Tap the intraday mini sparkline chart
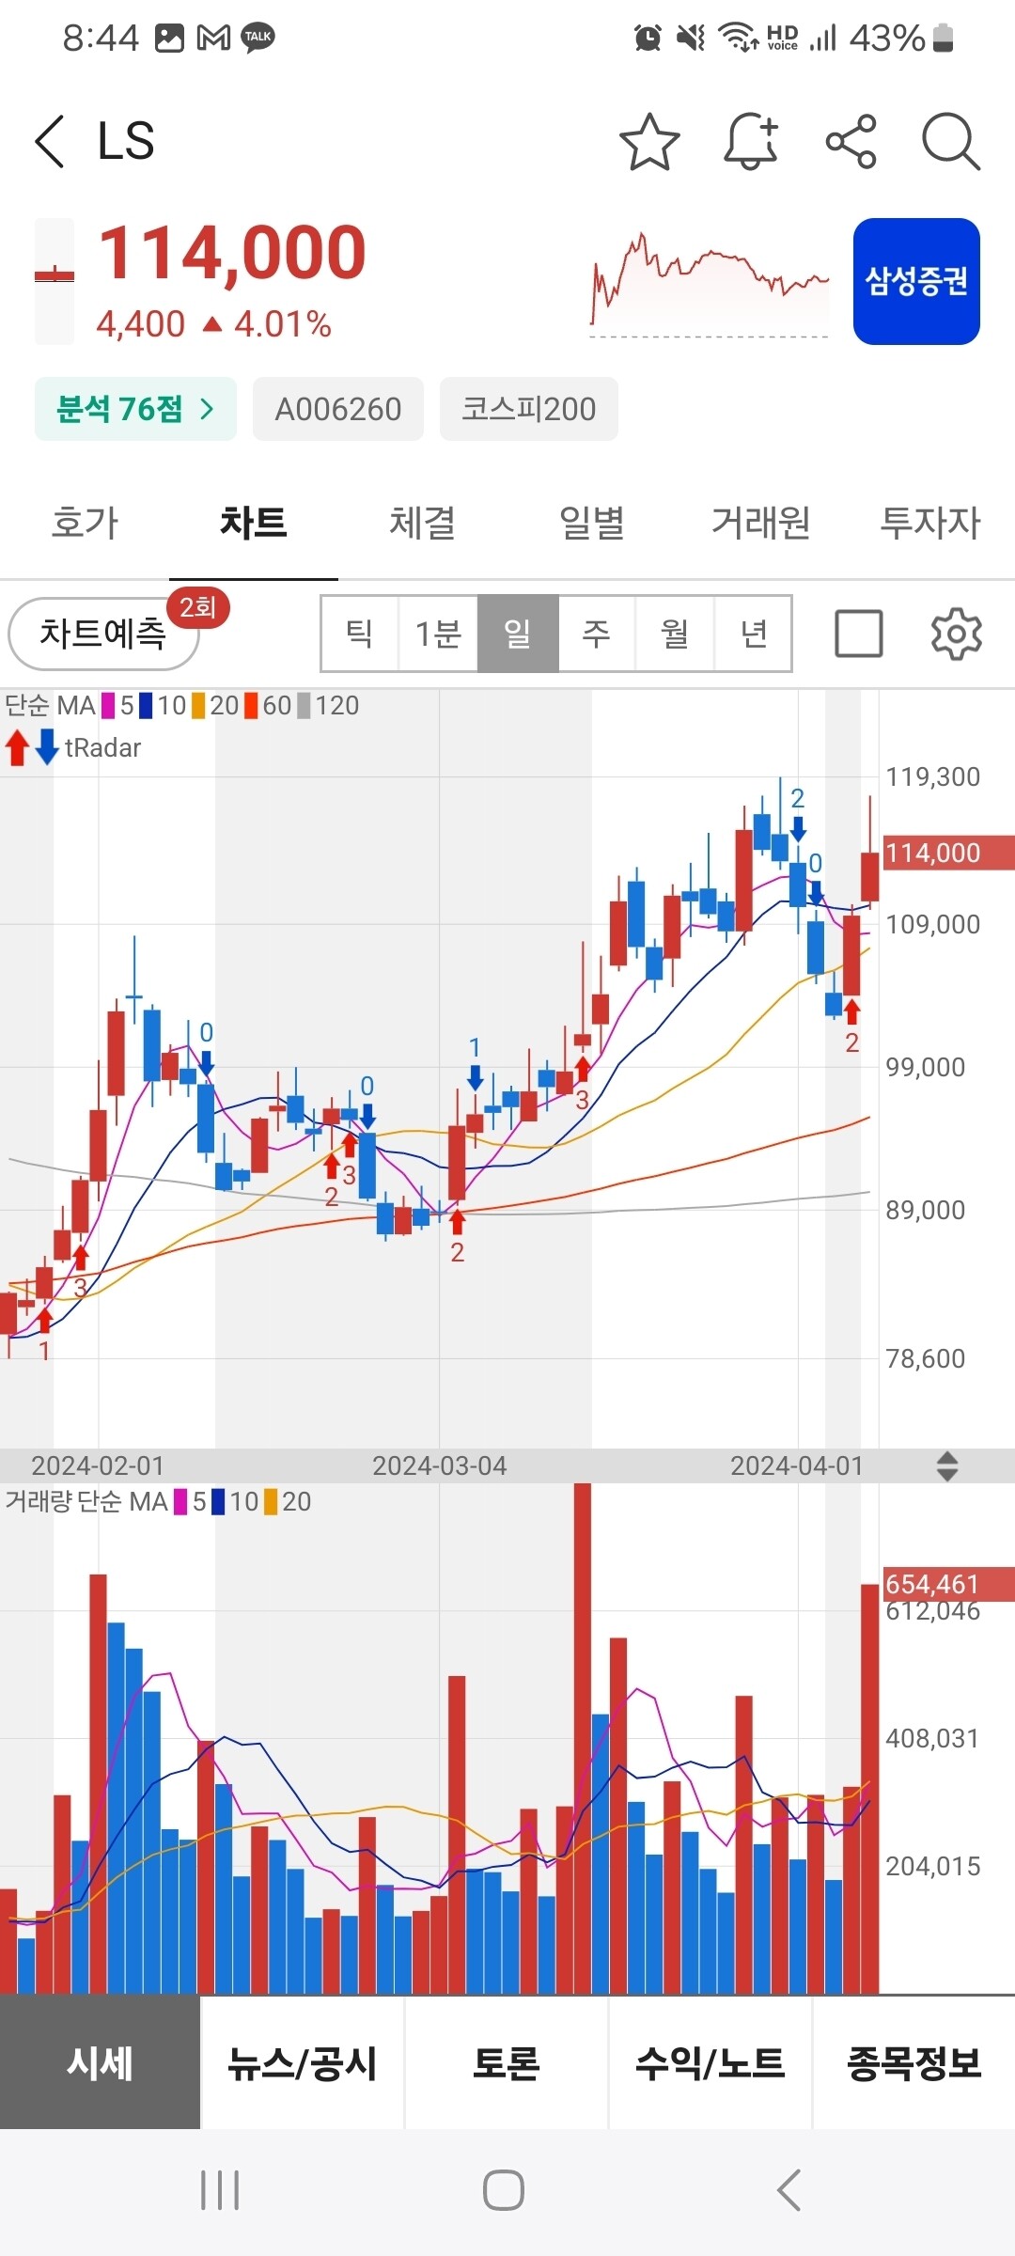This screenshot has width=1015, height=2256. point(710,282)
